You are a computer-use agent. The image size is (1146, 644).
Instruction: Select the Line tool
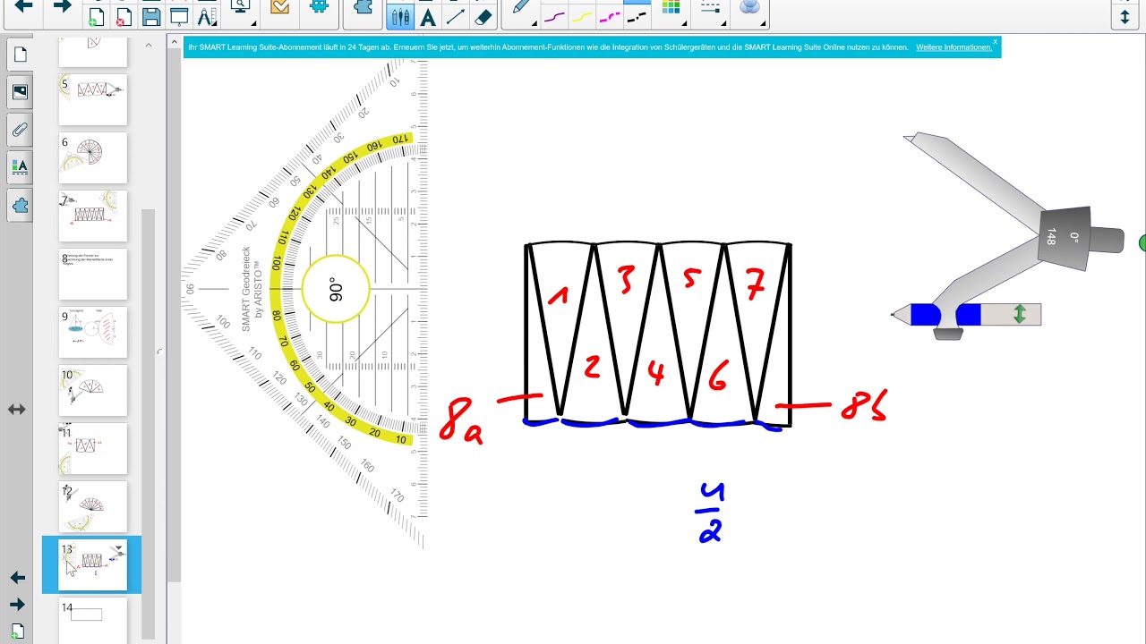tap(456, 15)
